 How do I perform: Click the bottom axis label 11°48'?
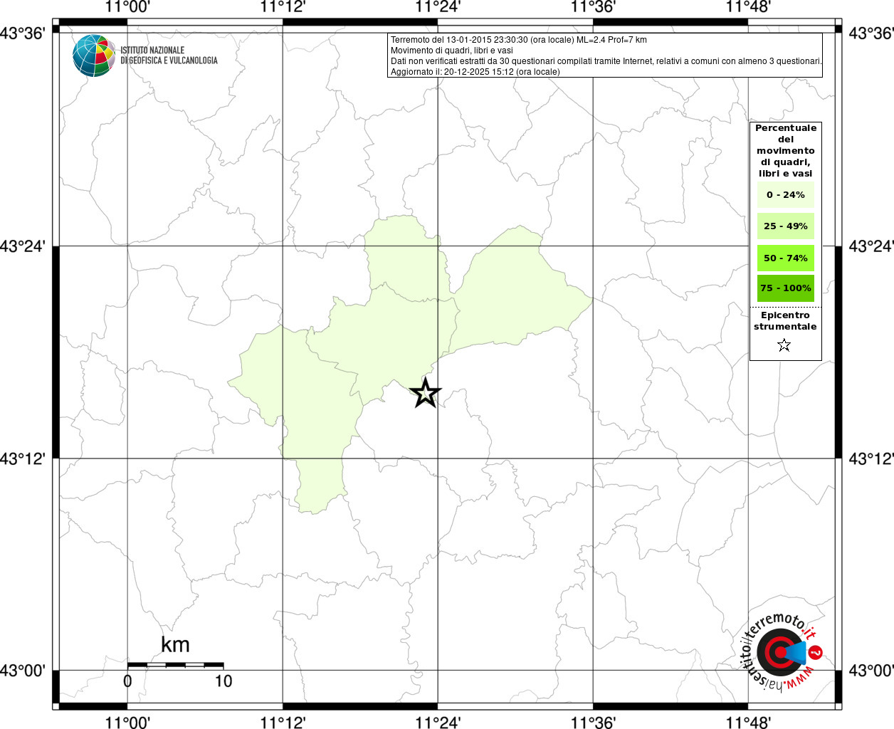tap(748, 723)
